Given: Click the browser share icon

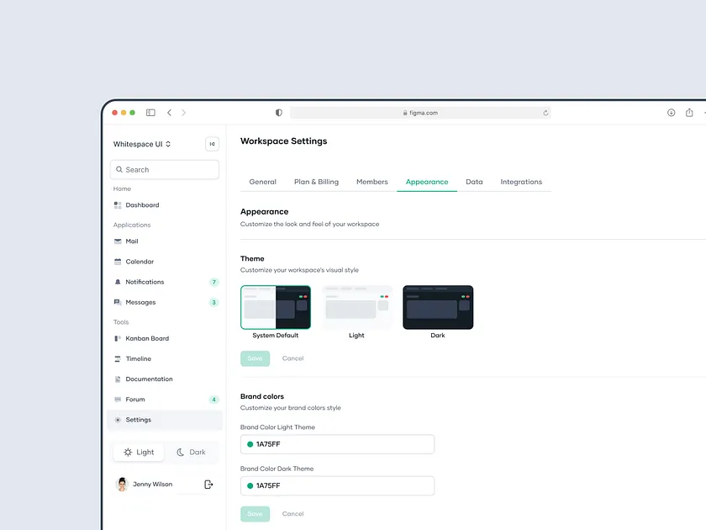Looking at the screenshot, I should 689,113.
